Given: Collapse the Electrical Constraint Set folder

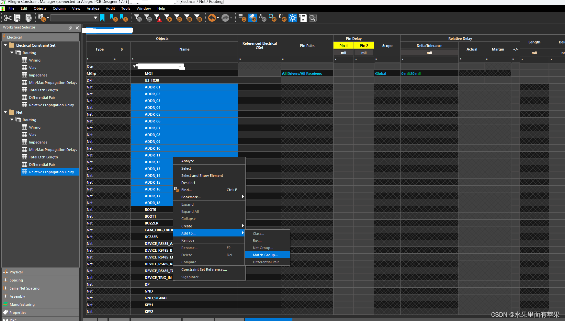Looking at the screenshot, I should click(6, 45).
